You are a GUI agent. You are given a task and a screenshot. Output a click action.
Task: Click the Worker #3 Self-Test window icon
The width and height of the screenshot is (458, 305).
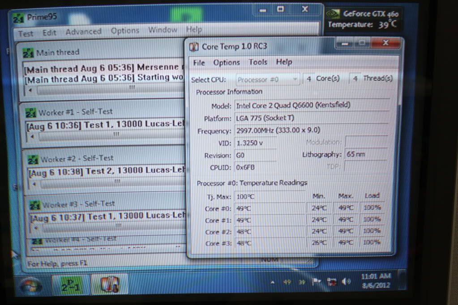(x=35, y=205)
